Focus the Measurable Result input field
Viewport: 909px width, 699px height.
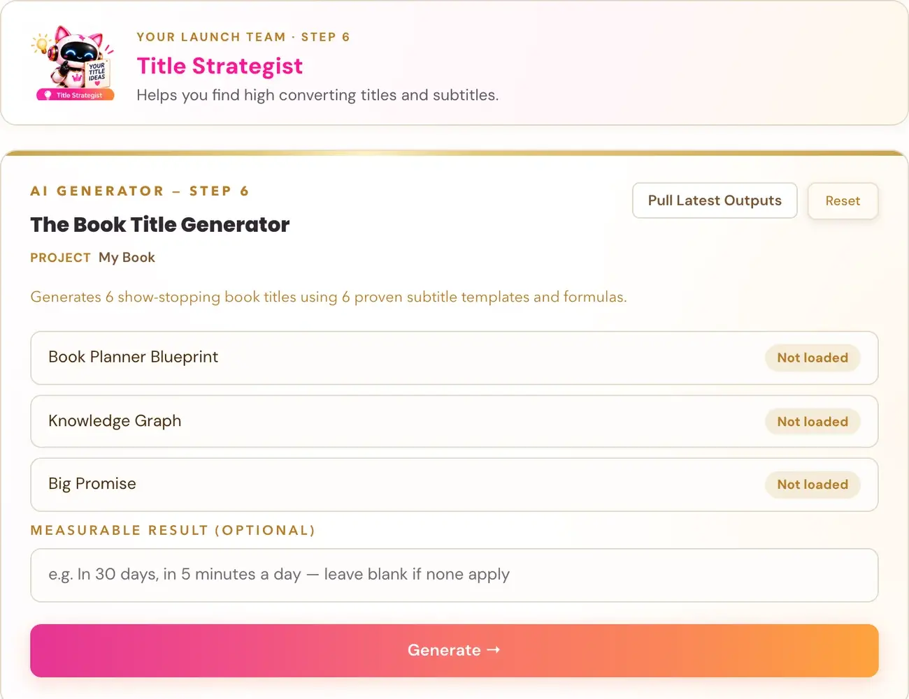tap(454, 575)
